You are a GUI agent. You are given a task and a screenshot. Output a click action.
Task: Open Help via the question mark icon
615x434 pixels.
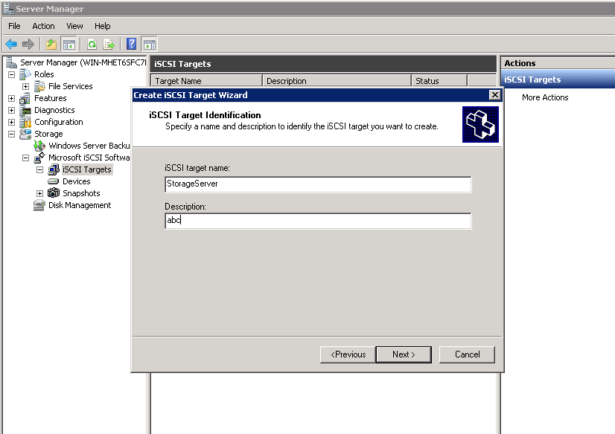[132, 45]
